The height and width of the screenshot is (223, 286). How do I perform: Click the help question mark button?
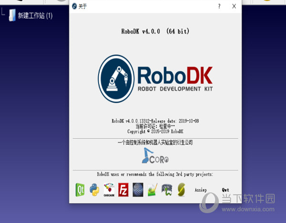pos(219,6)
